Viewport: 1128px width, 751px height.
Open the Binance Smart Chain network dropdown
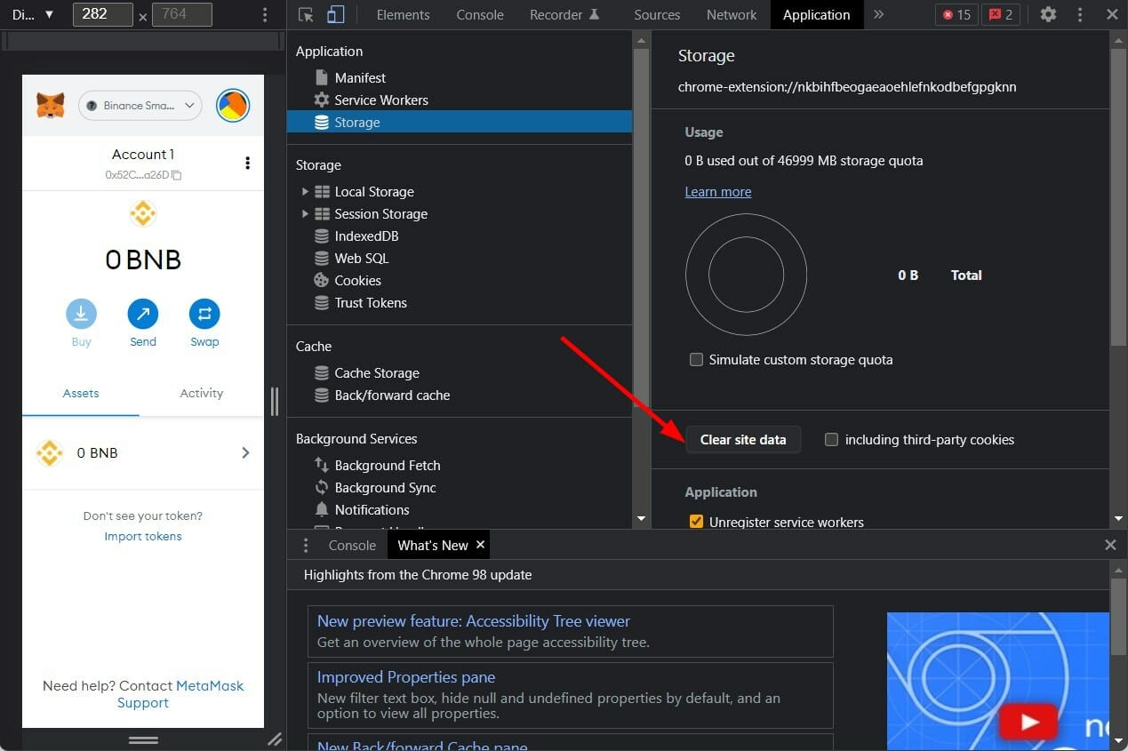(x=140, y=106)
